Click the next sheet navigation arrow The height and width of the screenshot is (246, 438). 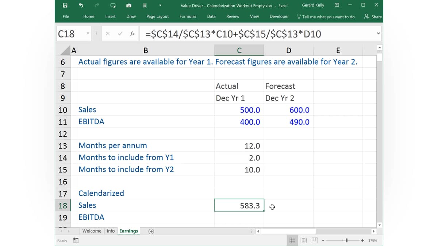(x=69, y=231)
